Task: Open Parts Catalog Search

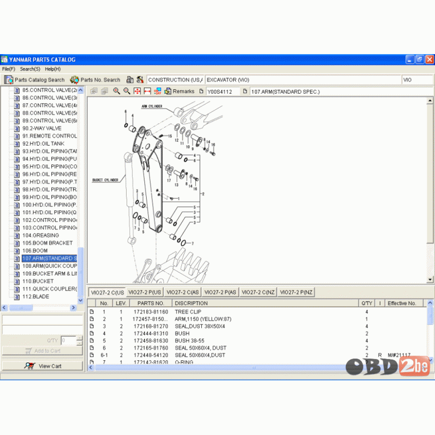Action: tap(35, 80)
